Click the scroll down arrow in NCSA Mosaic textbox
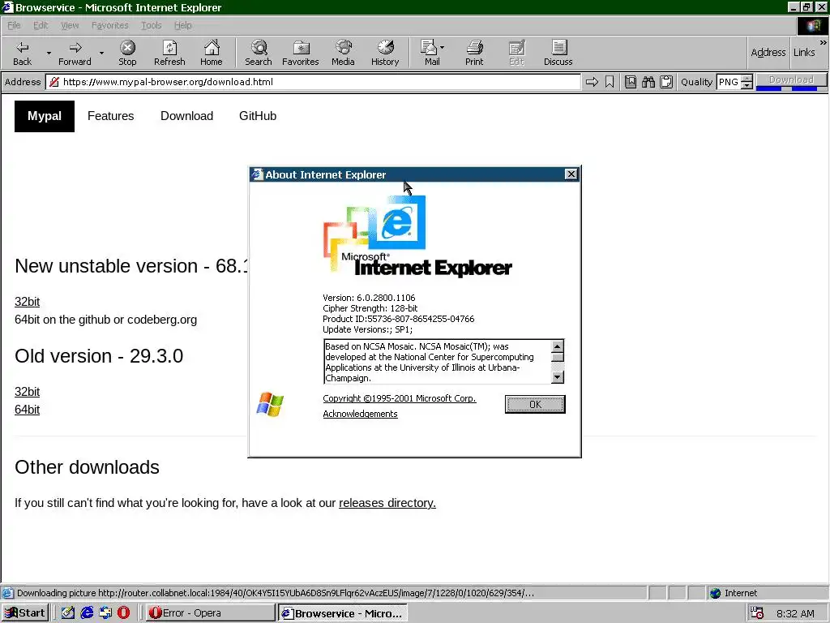The height and width of the screenshot is (623, 830). [558, 377]
